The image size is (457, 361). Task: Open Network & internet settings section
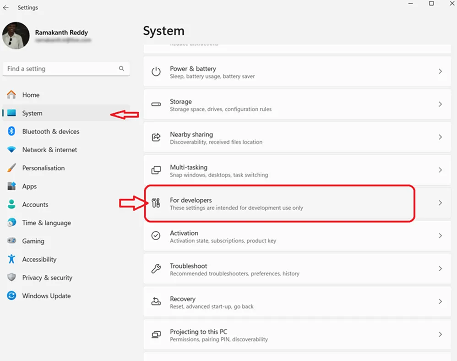pyautogui.click(x=49, y=150)
